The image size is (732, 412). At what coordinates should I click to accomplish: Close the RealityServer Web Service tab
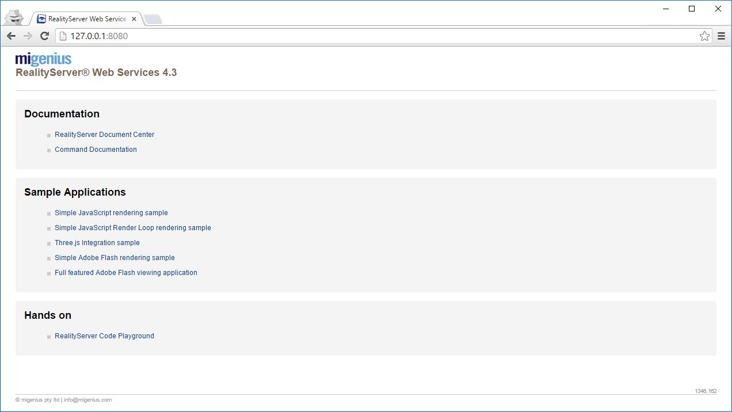click(x=134, y=19)
